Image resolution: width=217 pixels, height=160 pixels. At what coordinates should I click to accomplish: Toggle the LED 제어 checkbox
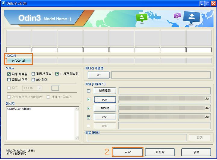33,80
